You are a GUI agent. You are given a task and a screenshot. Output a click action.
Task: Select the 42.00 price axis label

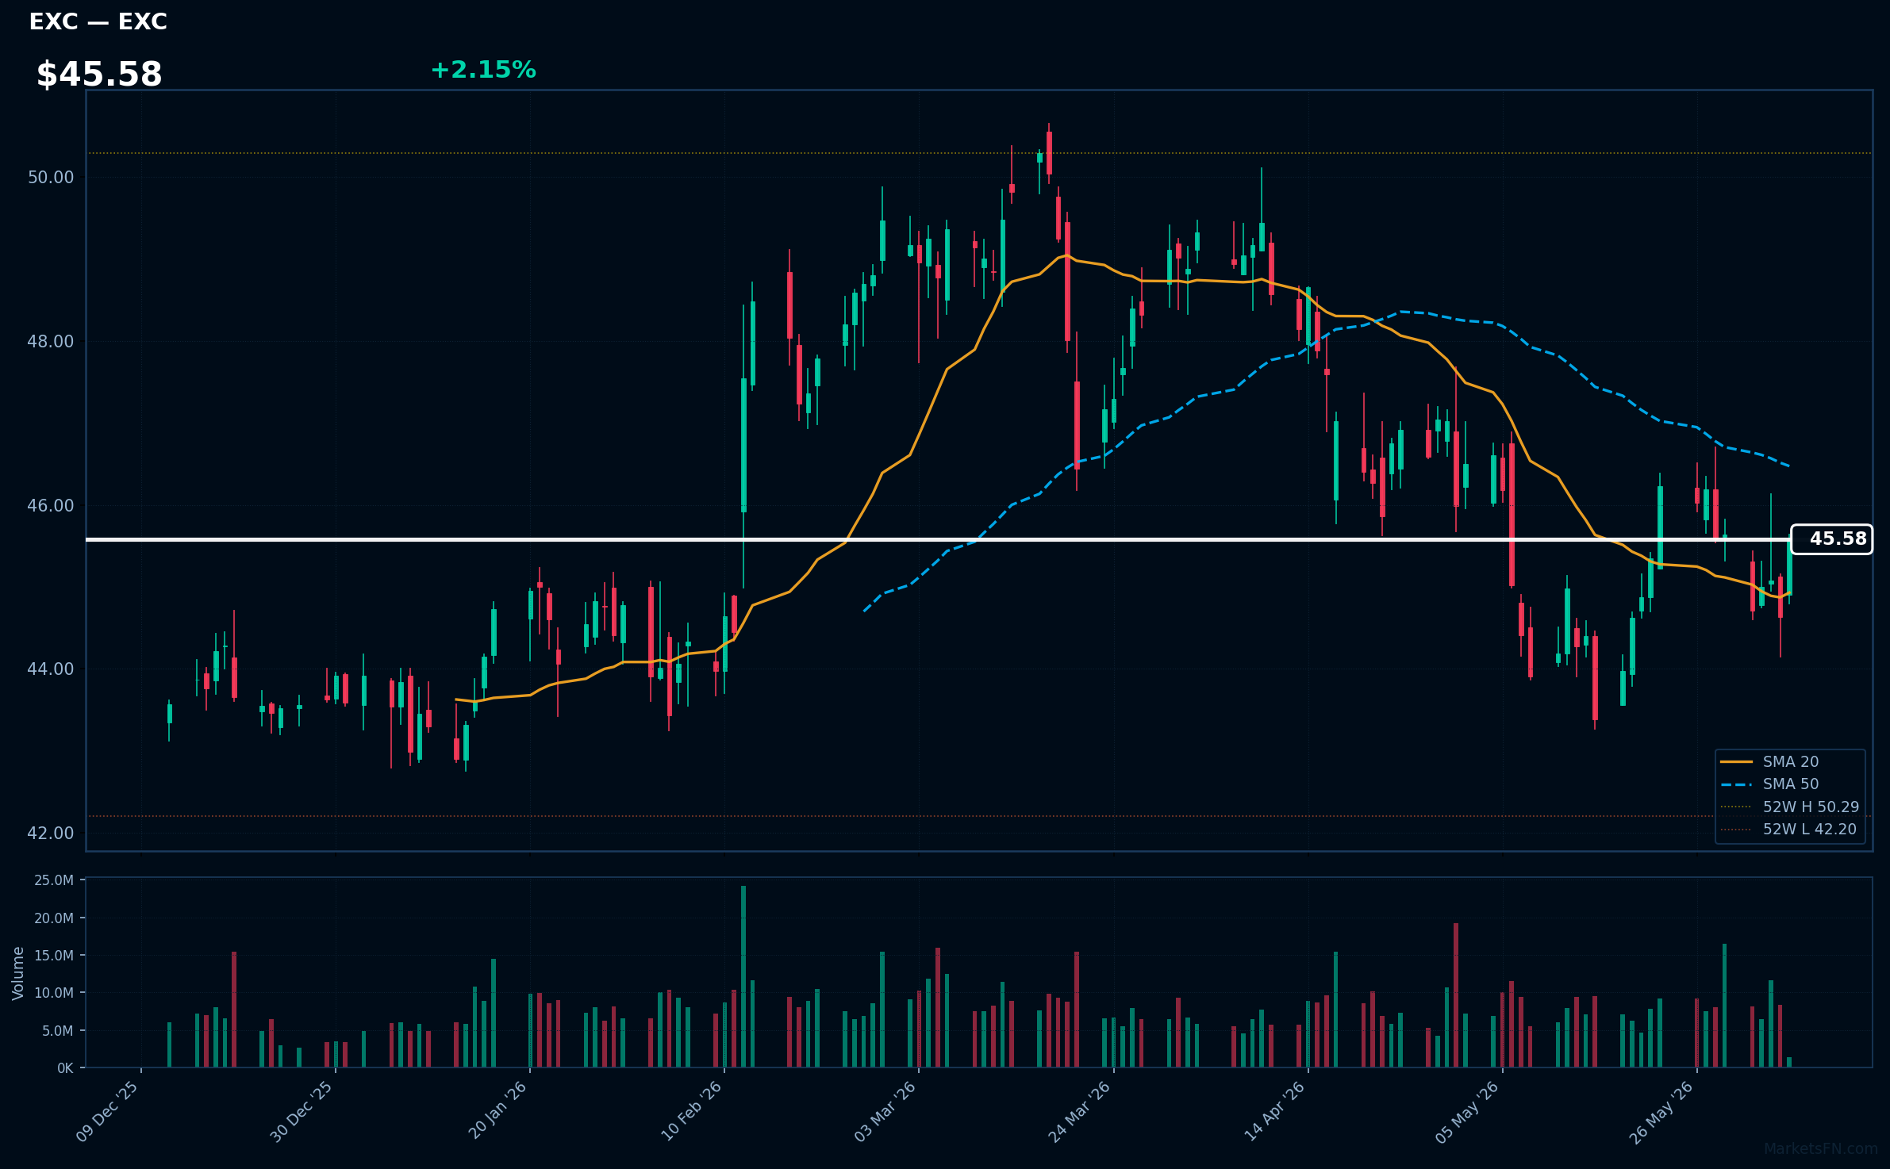pyautogui.click(x=51, y=833)
